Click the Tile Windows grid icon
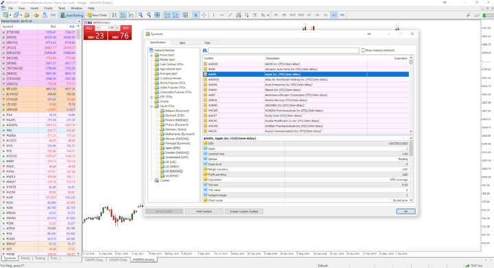Viewport: 494px width, 268px height. [x=157, y=15]
